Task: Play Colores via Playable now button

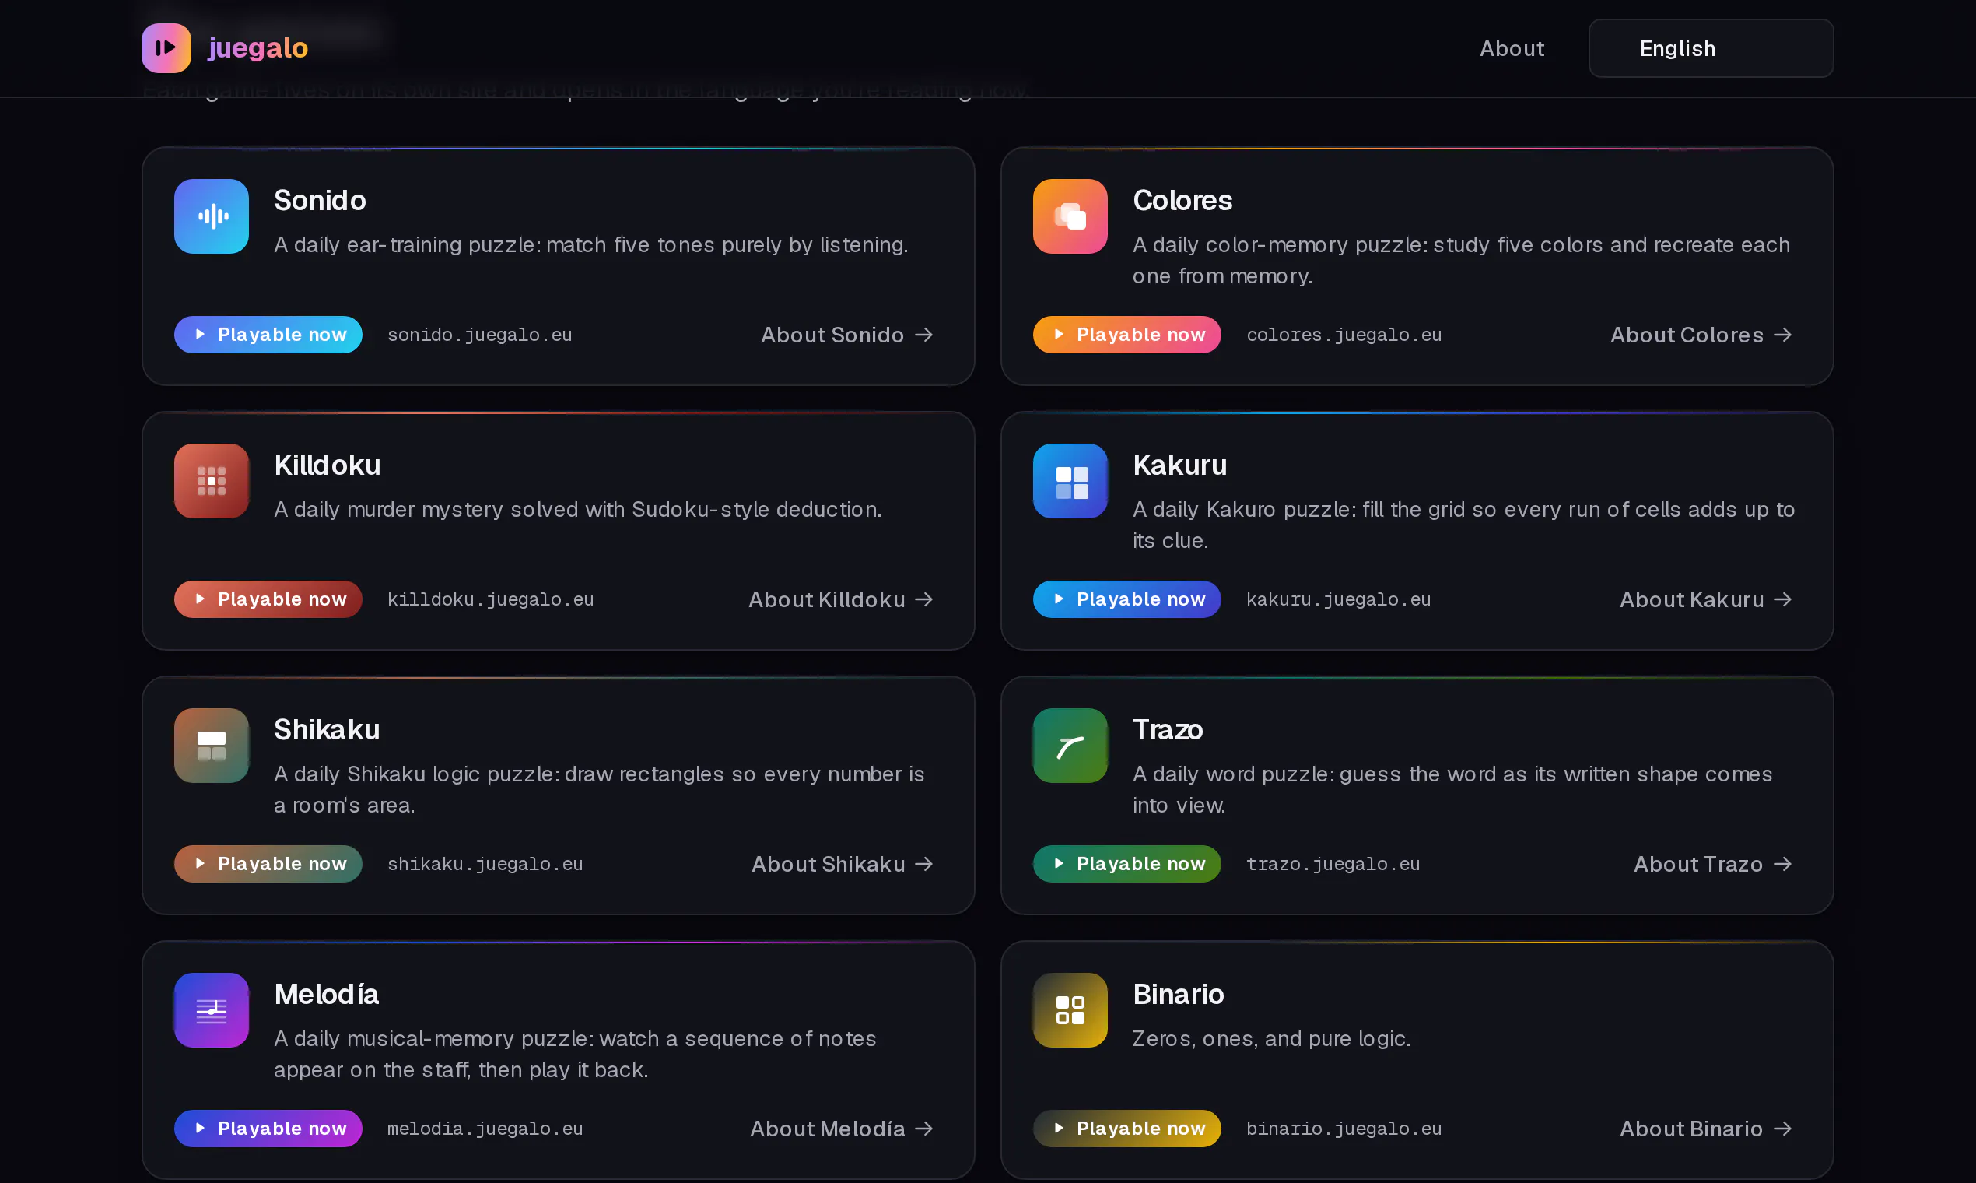Action: click(x=1126, y=335)
